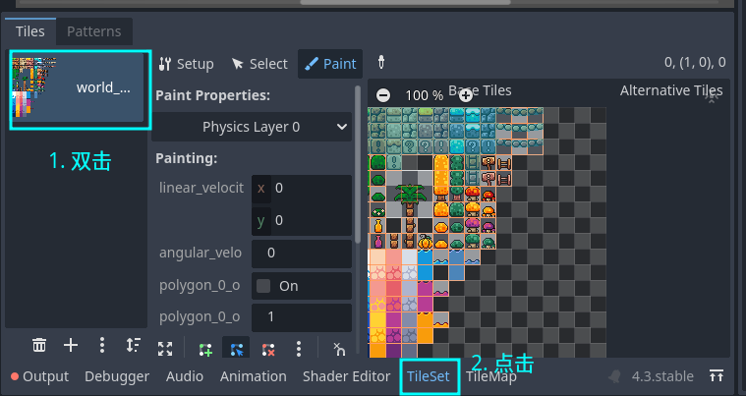The width and height of the screenshot is (746, 396).
Task: Edit linear_velocity x value field
Action: coord(302,189)
